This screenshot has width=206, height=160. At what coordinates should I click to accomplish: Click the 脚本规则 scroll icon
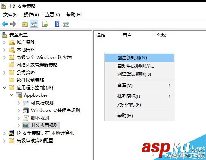26,118
